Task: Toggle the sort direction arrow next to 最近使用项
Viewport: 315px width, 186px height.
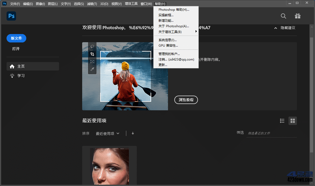Action: (133, 133)
